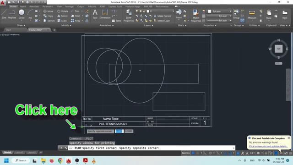This screenshot has height=165, width=293.
Task: Insert a Table
Action: coord(116,21)
